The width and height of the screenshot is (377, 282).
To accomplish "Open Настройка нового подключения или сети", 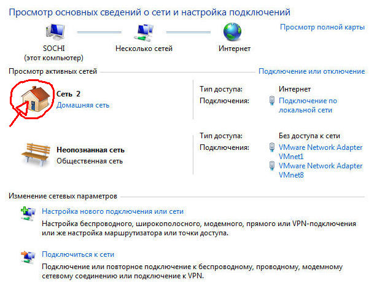I will tap(113, 211).
